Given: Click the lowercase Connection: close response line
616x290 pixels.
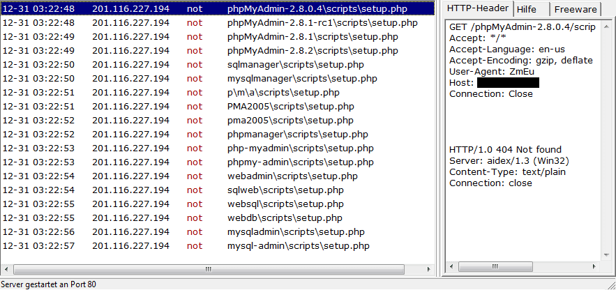Looking at the screenshot, I should [x=490, y=183].
